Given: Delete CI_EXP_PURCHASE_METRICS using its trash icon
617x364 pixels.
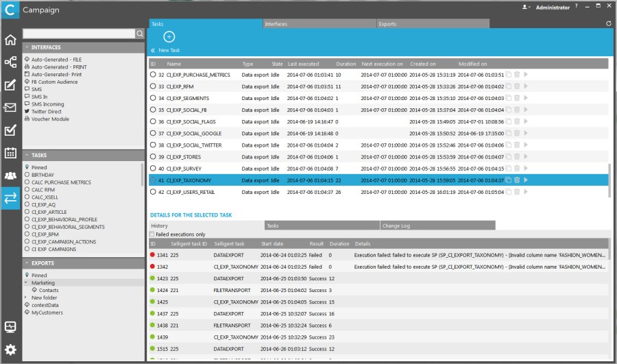Looking at the screenshot, I should (517, 75).
